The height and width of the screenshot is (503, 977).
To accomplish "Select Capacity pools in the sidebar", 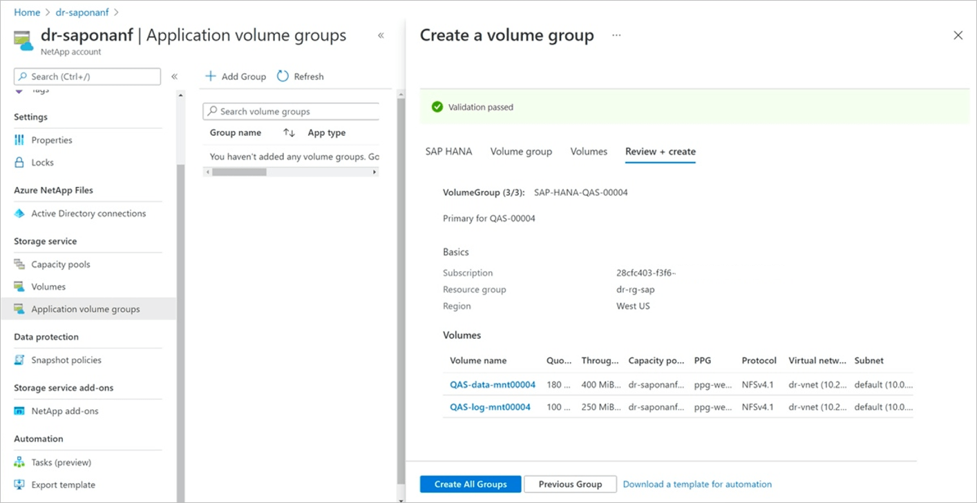I will [x=61, y=264].
